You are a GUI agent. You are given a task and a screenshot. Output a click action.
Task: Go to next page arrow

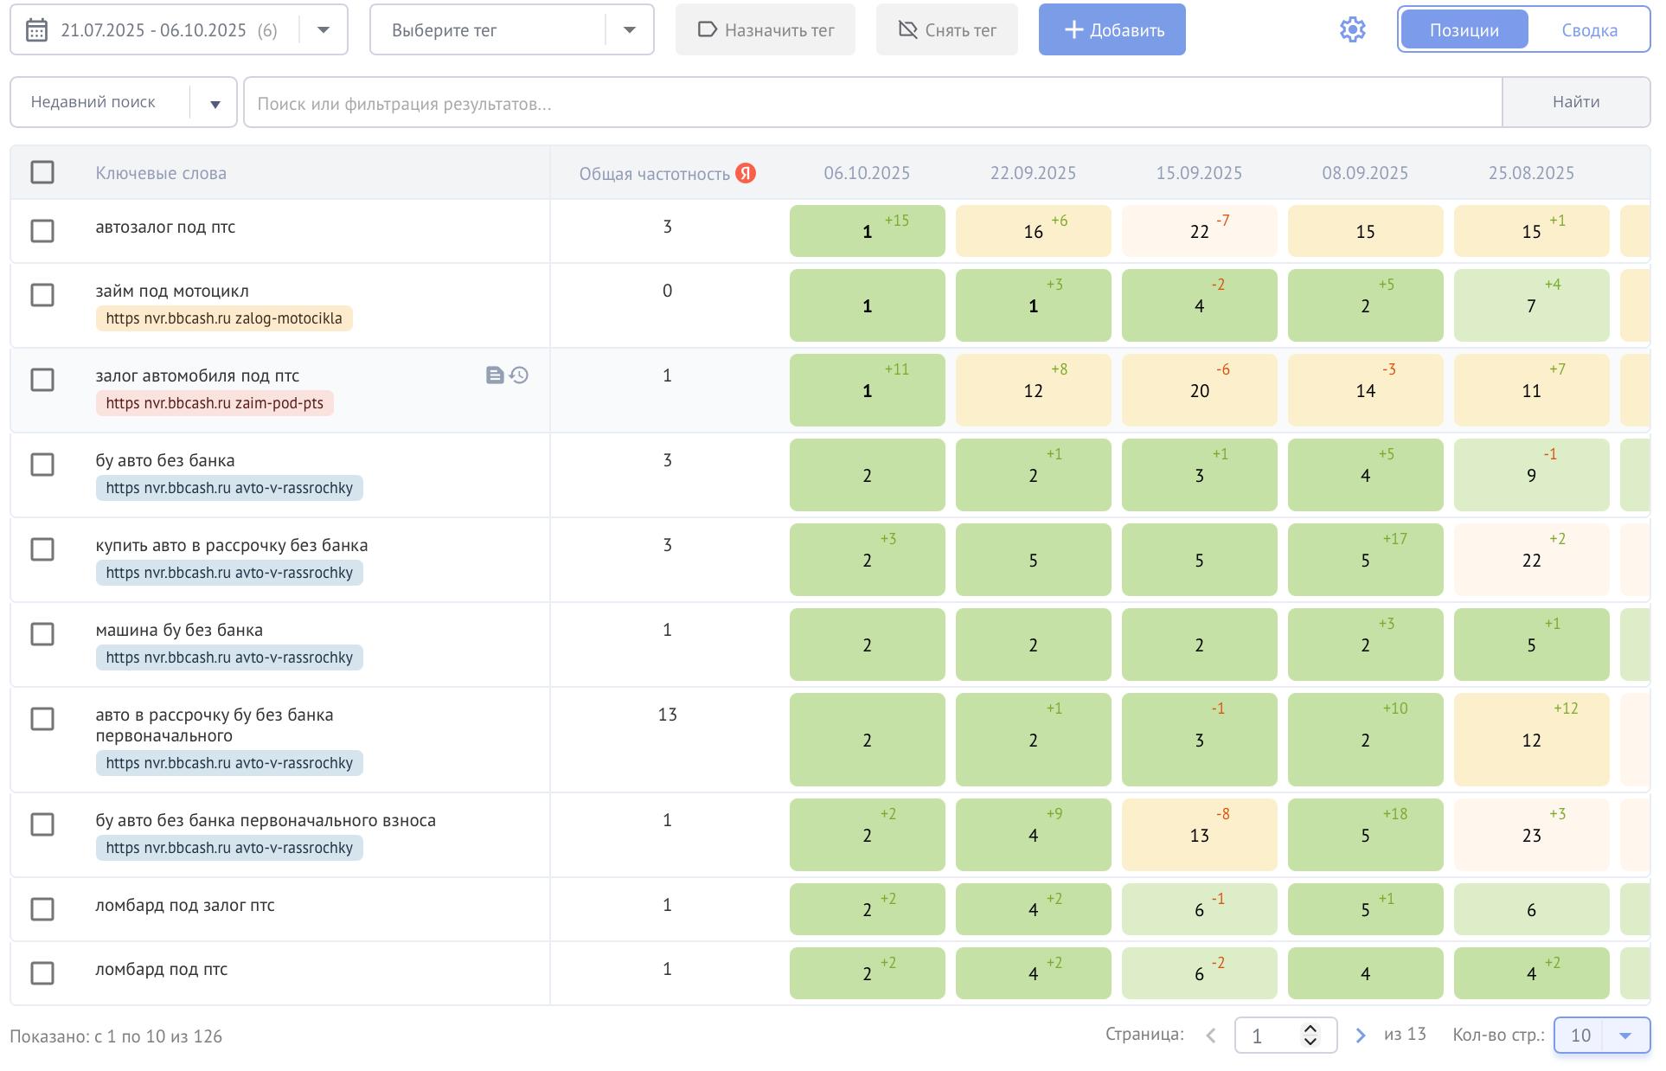click(1361, 1036)
